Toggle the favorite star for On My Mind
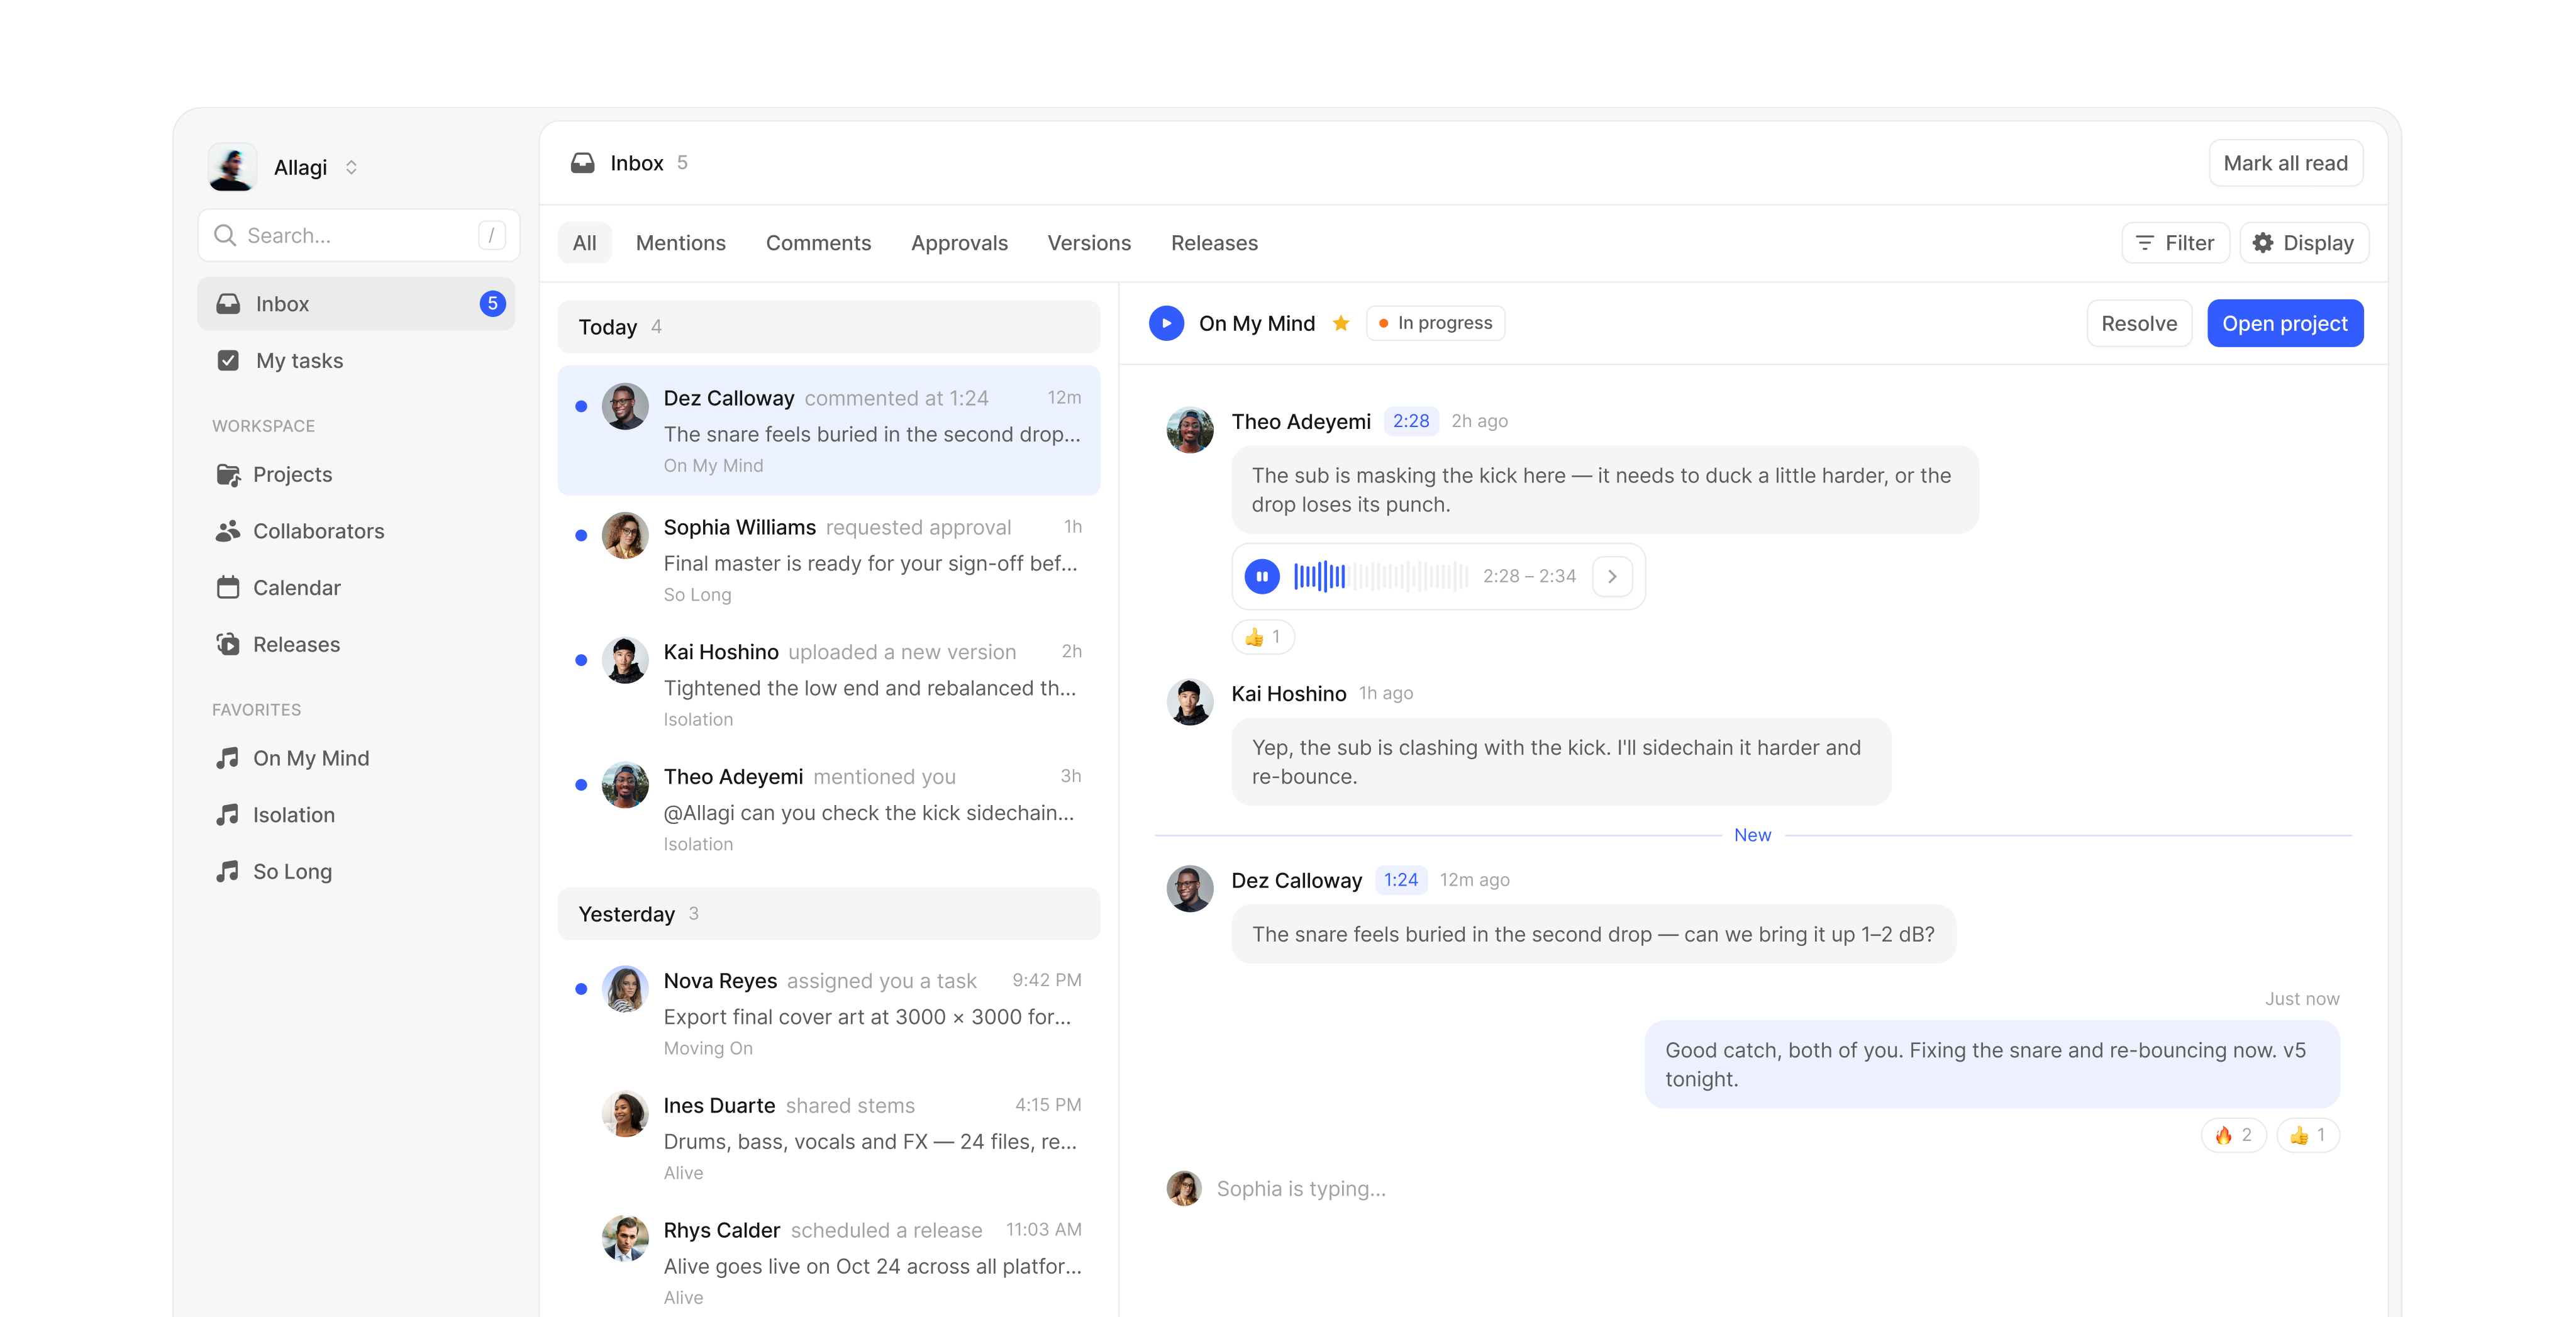2576x1317 pixels. pos(1341,323)
